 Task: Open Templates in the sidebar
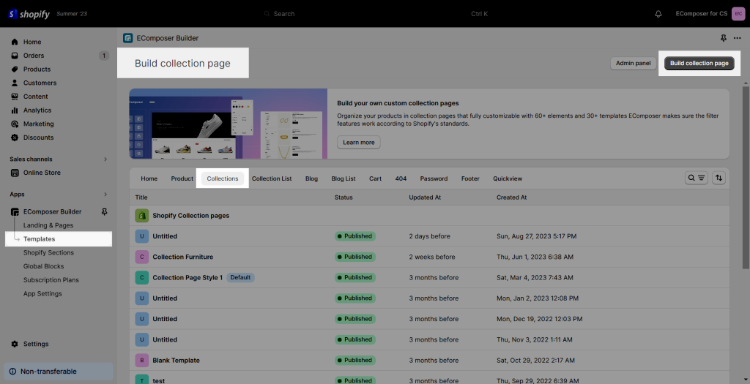[40, 238]
